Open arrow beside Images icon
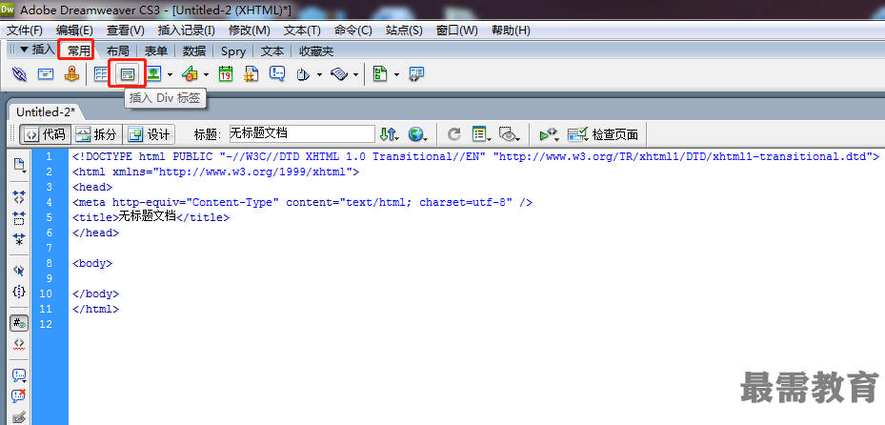 click(170, 74)
